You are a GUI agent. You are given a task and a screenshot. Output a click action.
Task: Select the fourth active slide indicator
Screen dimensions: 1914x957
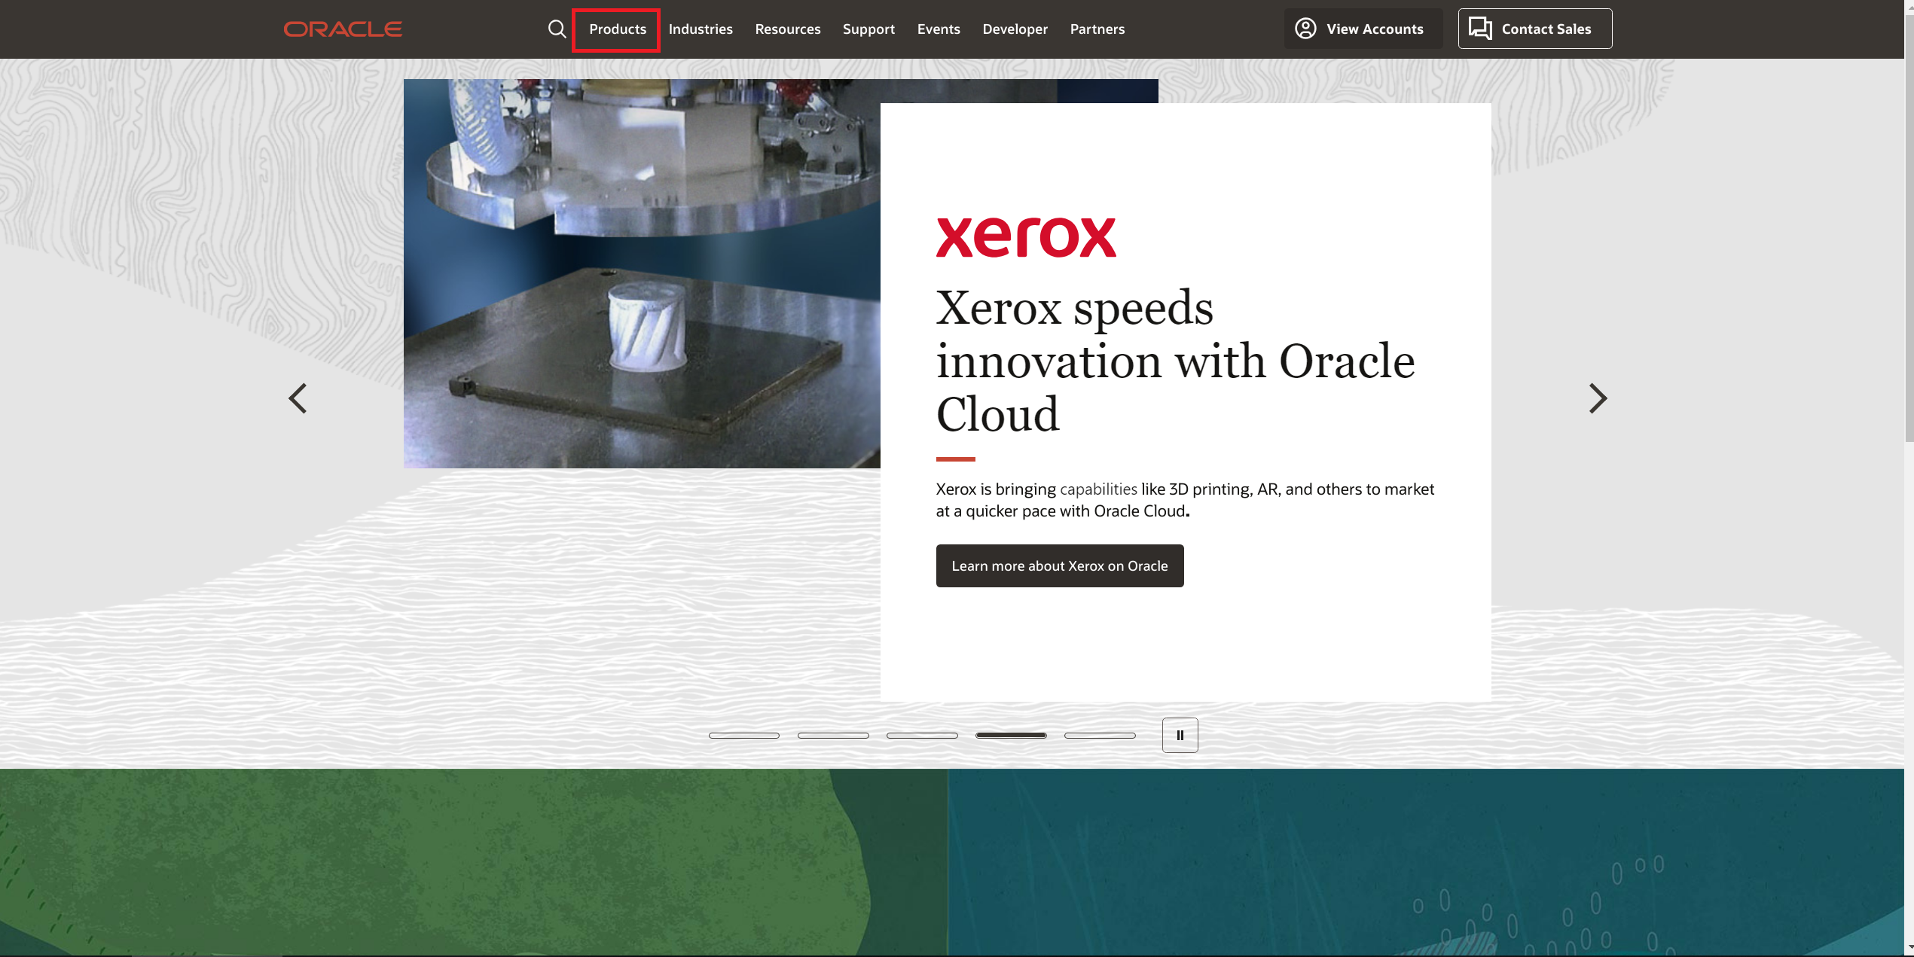point(1011,736)
